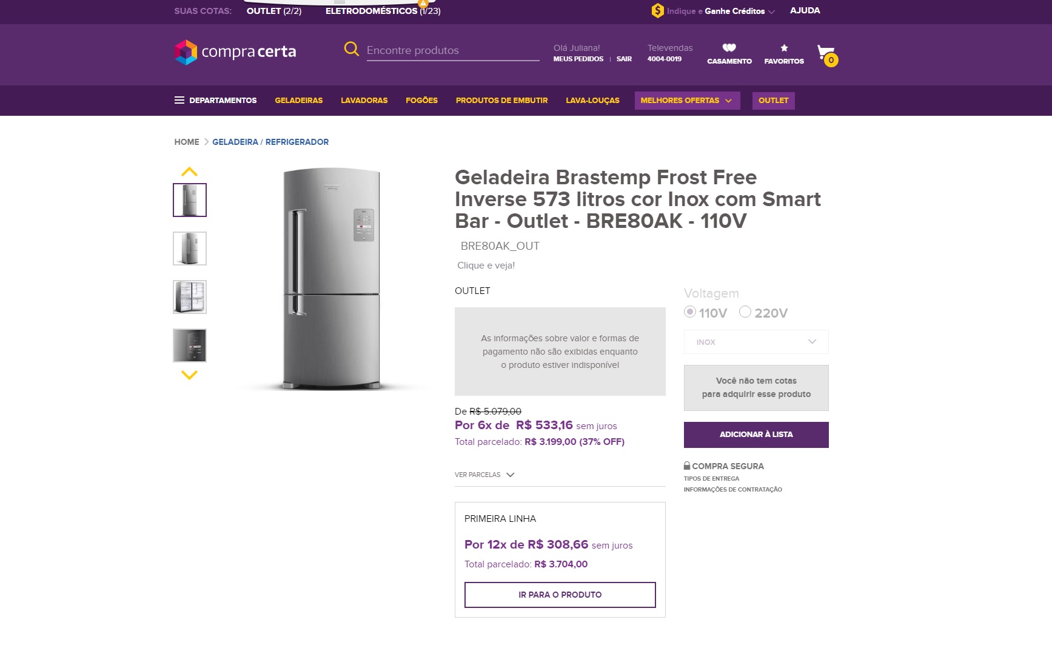Select the 220V voltage option
The height and width of the screenshot is (651, 1052).
tap(745, 312)
